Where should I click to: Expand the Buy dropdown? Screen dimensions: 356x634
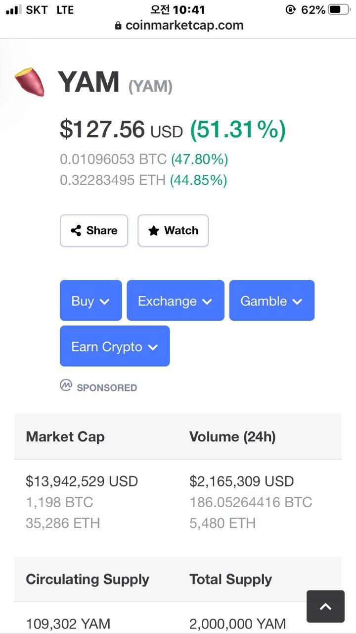(x=90, y=301)
